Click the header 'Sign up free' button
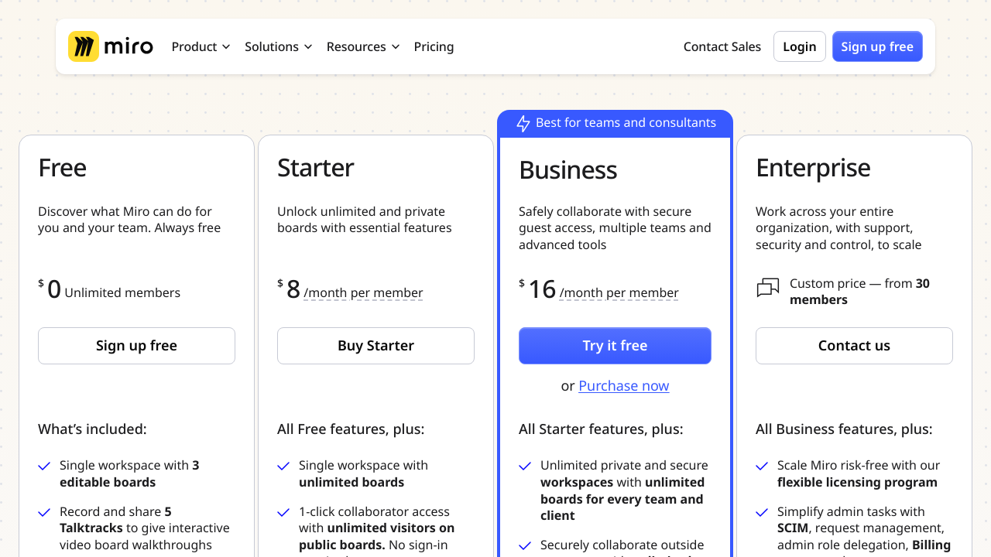 point(876,46)
